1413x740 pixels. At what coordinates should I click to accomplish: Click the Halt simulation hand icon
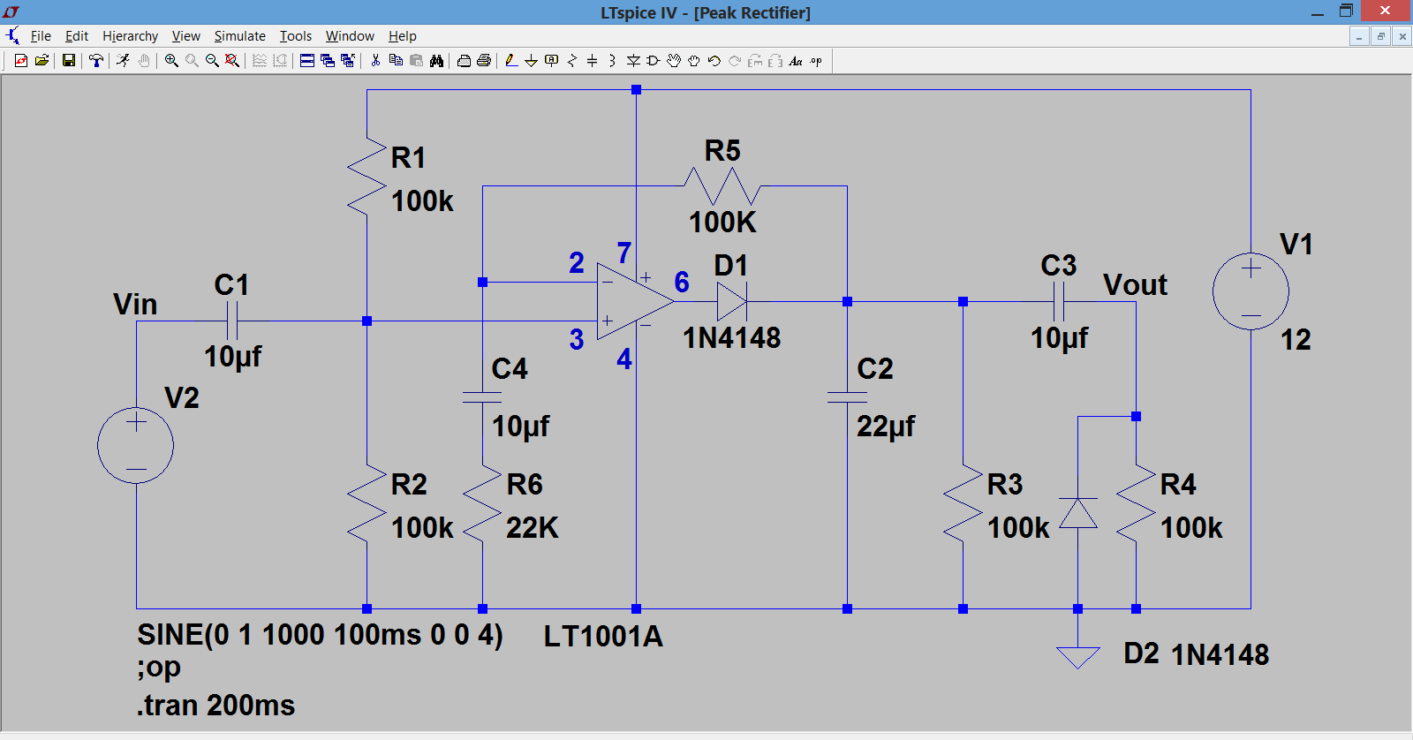pyautogui.click(x=143, y=60)
